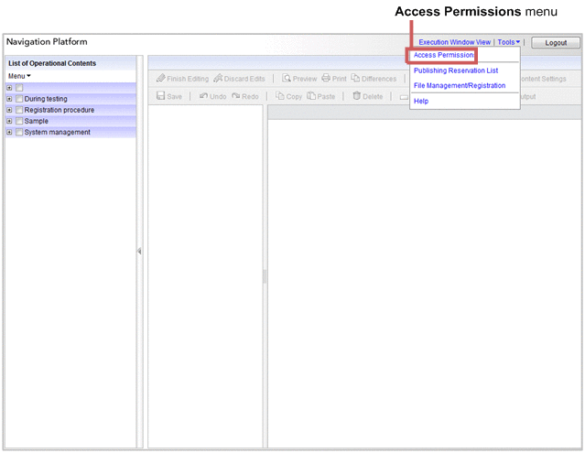This screenshot has width=585, height=453.
Task: Open the Tools dropdown menu
Action: [508, 42]
